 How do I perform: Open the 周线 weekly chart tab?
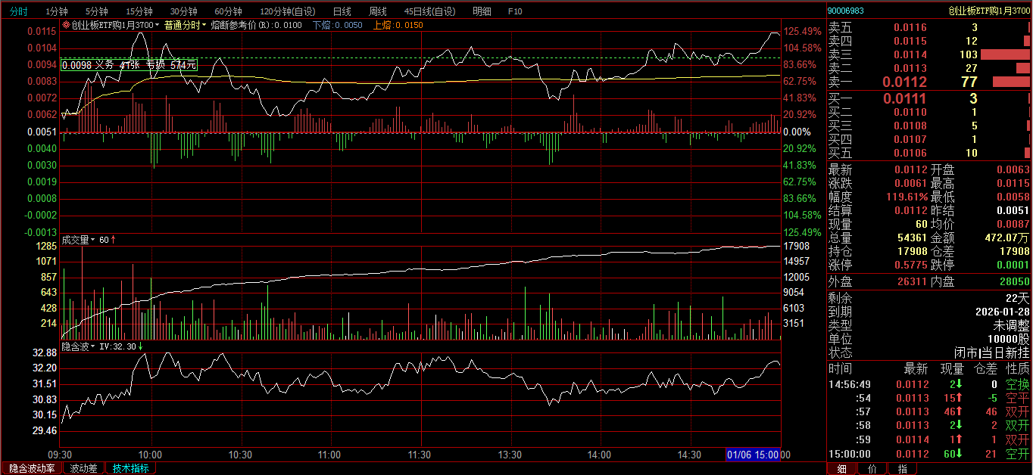click(x=377, y=11)
